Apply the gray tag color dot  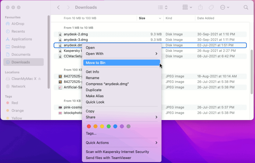[x=128, y=126]
